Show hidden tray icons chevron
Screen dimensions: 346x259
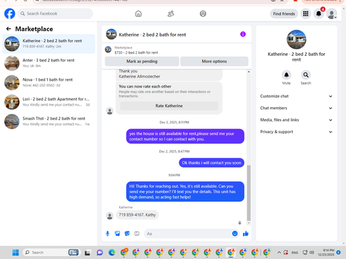[279, 253]
